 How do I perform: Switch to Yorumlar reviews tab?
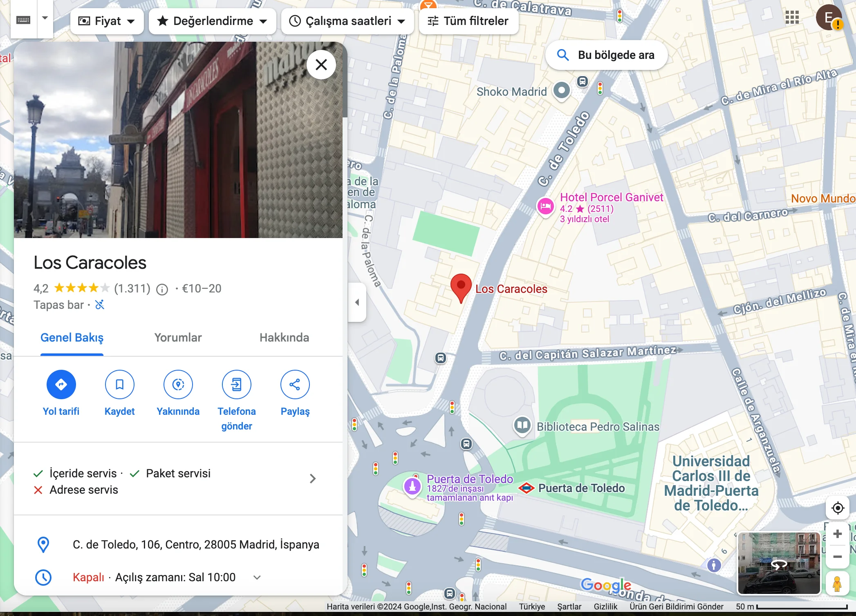click(178, 338)
